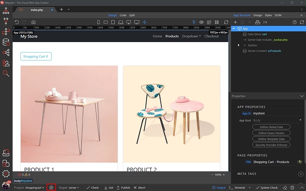Screen dimensions: 306x191
Task: Select the tablet viewport icon
Action: click(113, 22)
